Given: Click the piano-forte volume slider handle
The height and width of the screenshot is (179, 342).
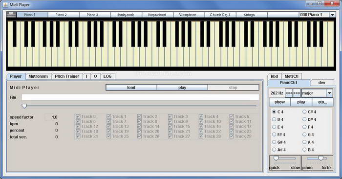Looking at the screenshot, I should click(x=321, y=158).
